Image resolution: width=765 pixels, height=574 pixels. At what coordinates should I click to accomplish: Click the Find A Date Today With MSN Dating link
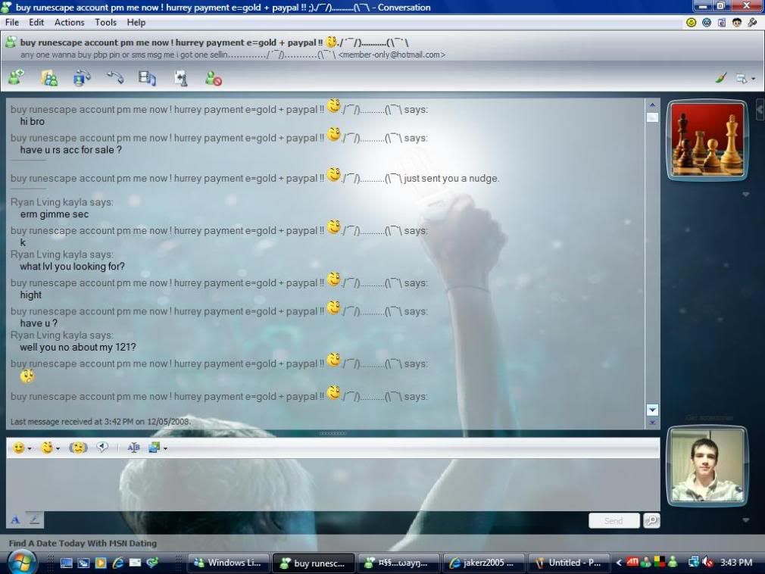(83, 543)
